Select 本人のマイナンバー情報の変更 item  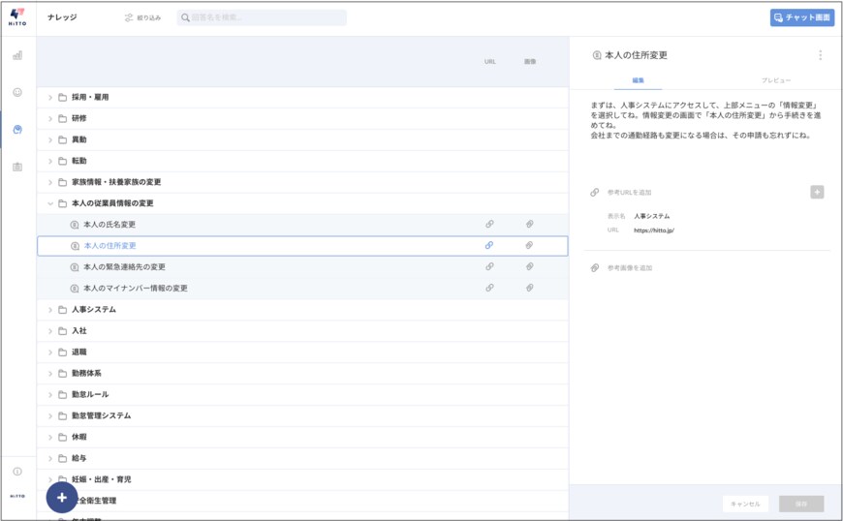(135, 288)
